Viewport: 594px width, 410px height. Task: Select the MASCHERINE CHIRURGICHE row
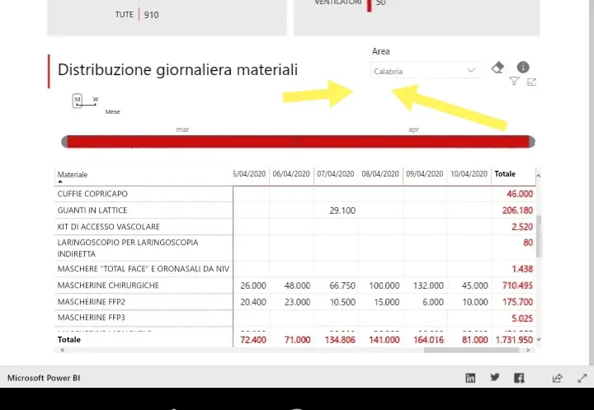pos(295,285)
